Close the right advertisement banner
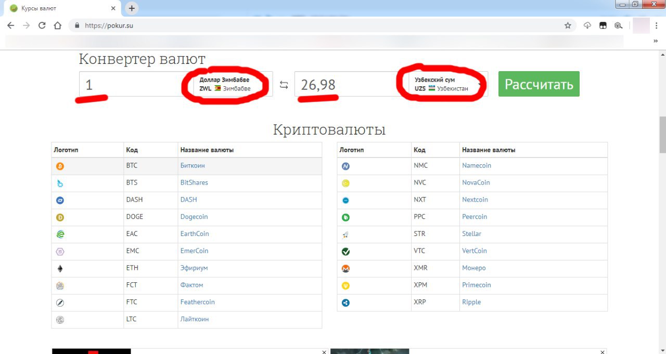 pos(603,352)
